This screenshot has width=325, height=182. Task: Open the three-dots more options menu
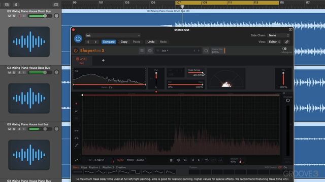click(x=220, y=160)
